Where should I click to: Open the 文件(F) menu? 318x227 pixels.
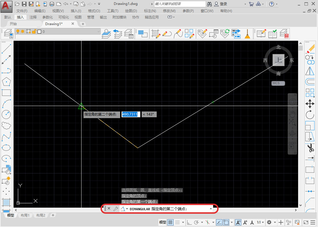[x=22, y=11]
